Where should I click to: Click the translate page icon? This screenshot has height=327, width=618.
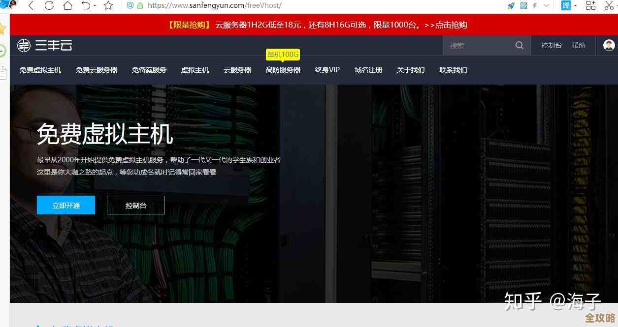point(566,5)
